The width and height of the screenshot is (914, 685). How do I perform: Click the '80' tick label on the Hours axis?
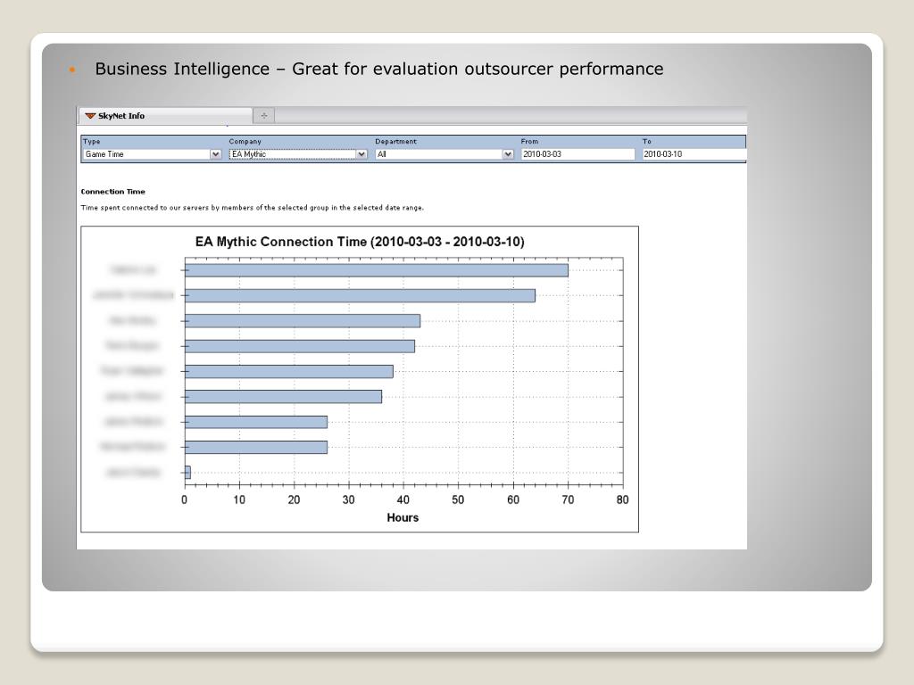[622, 499]
